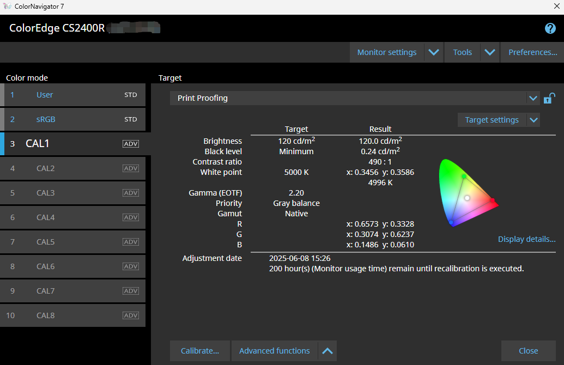Collapse the Advanced functions up arrow

coord(328,351)
